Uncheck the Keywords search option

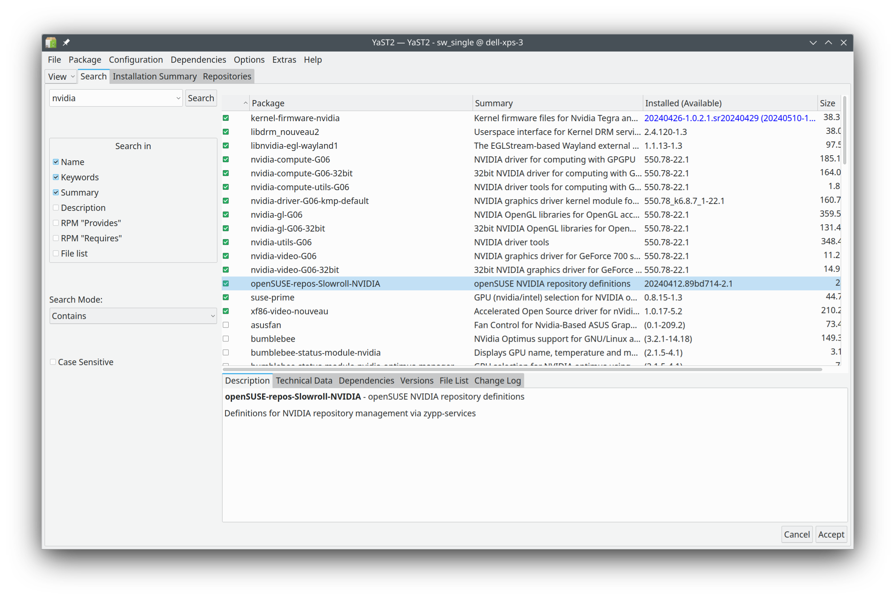pos(56,177)
